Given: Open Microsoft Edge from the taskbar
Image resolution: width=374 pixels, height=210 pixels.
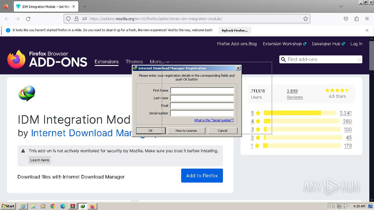Looking at the screenshot, I should coord(63,206).
